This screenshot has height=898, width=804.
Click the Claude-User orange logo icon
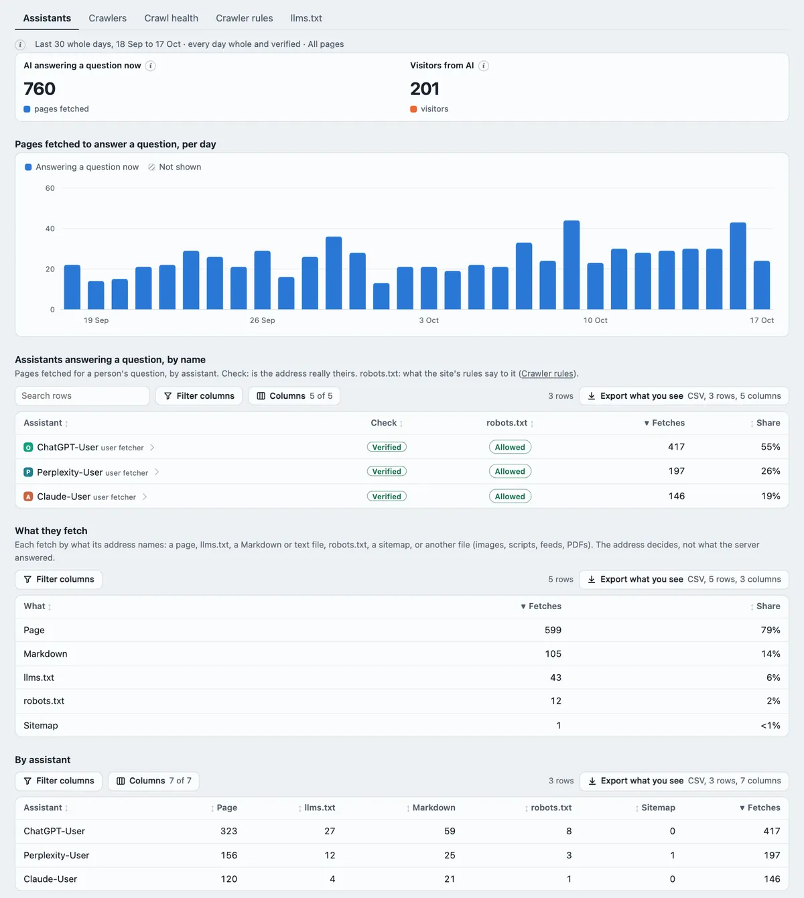pos(28,497)
